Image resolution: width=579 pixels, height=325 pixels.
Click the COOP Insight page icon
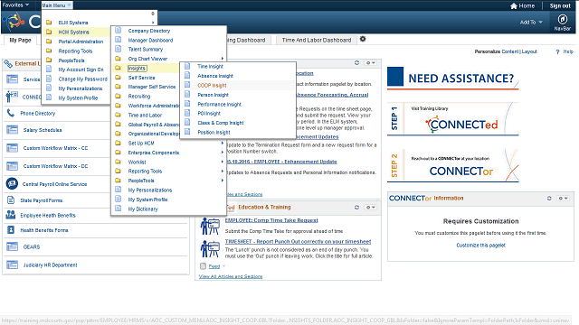[x=187, y=85]
